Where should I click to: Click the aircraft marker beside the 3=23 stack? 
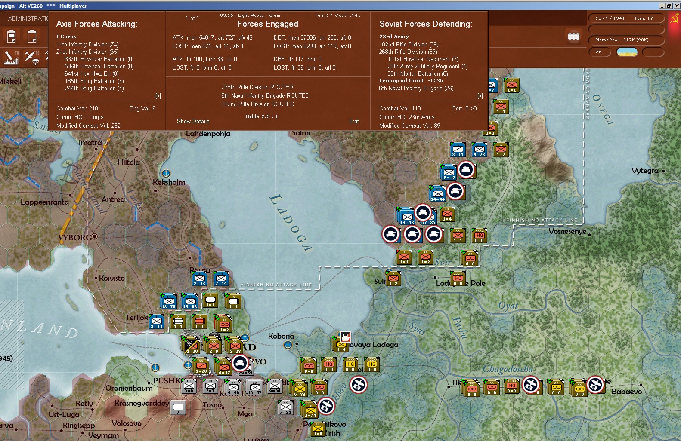click(x=326, y=406)
